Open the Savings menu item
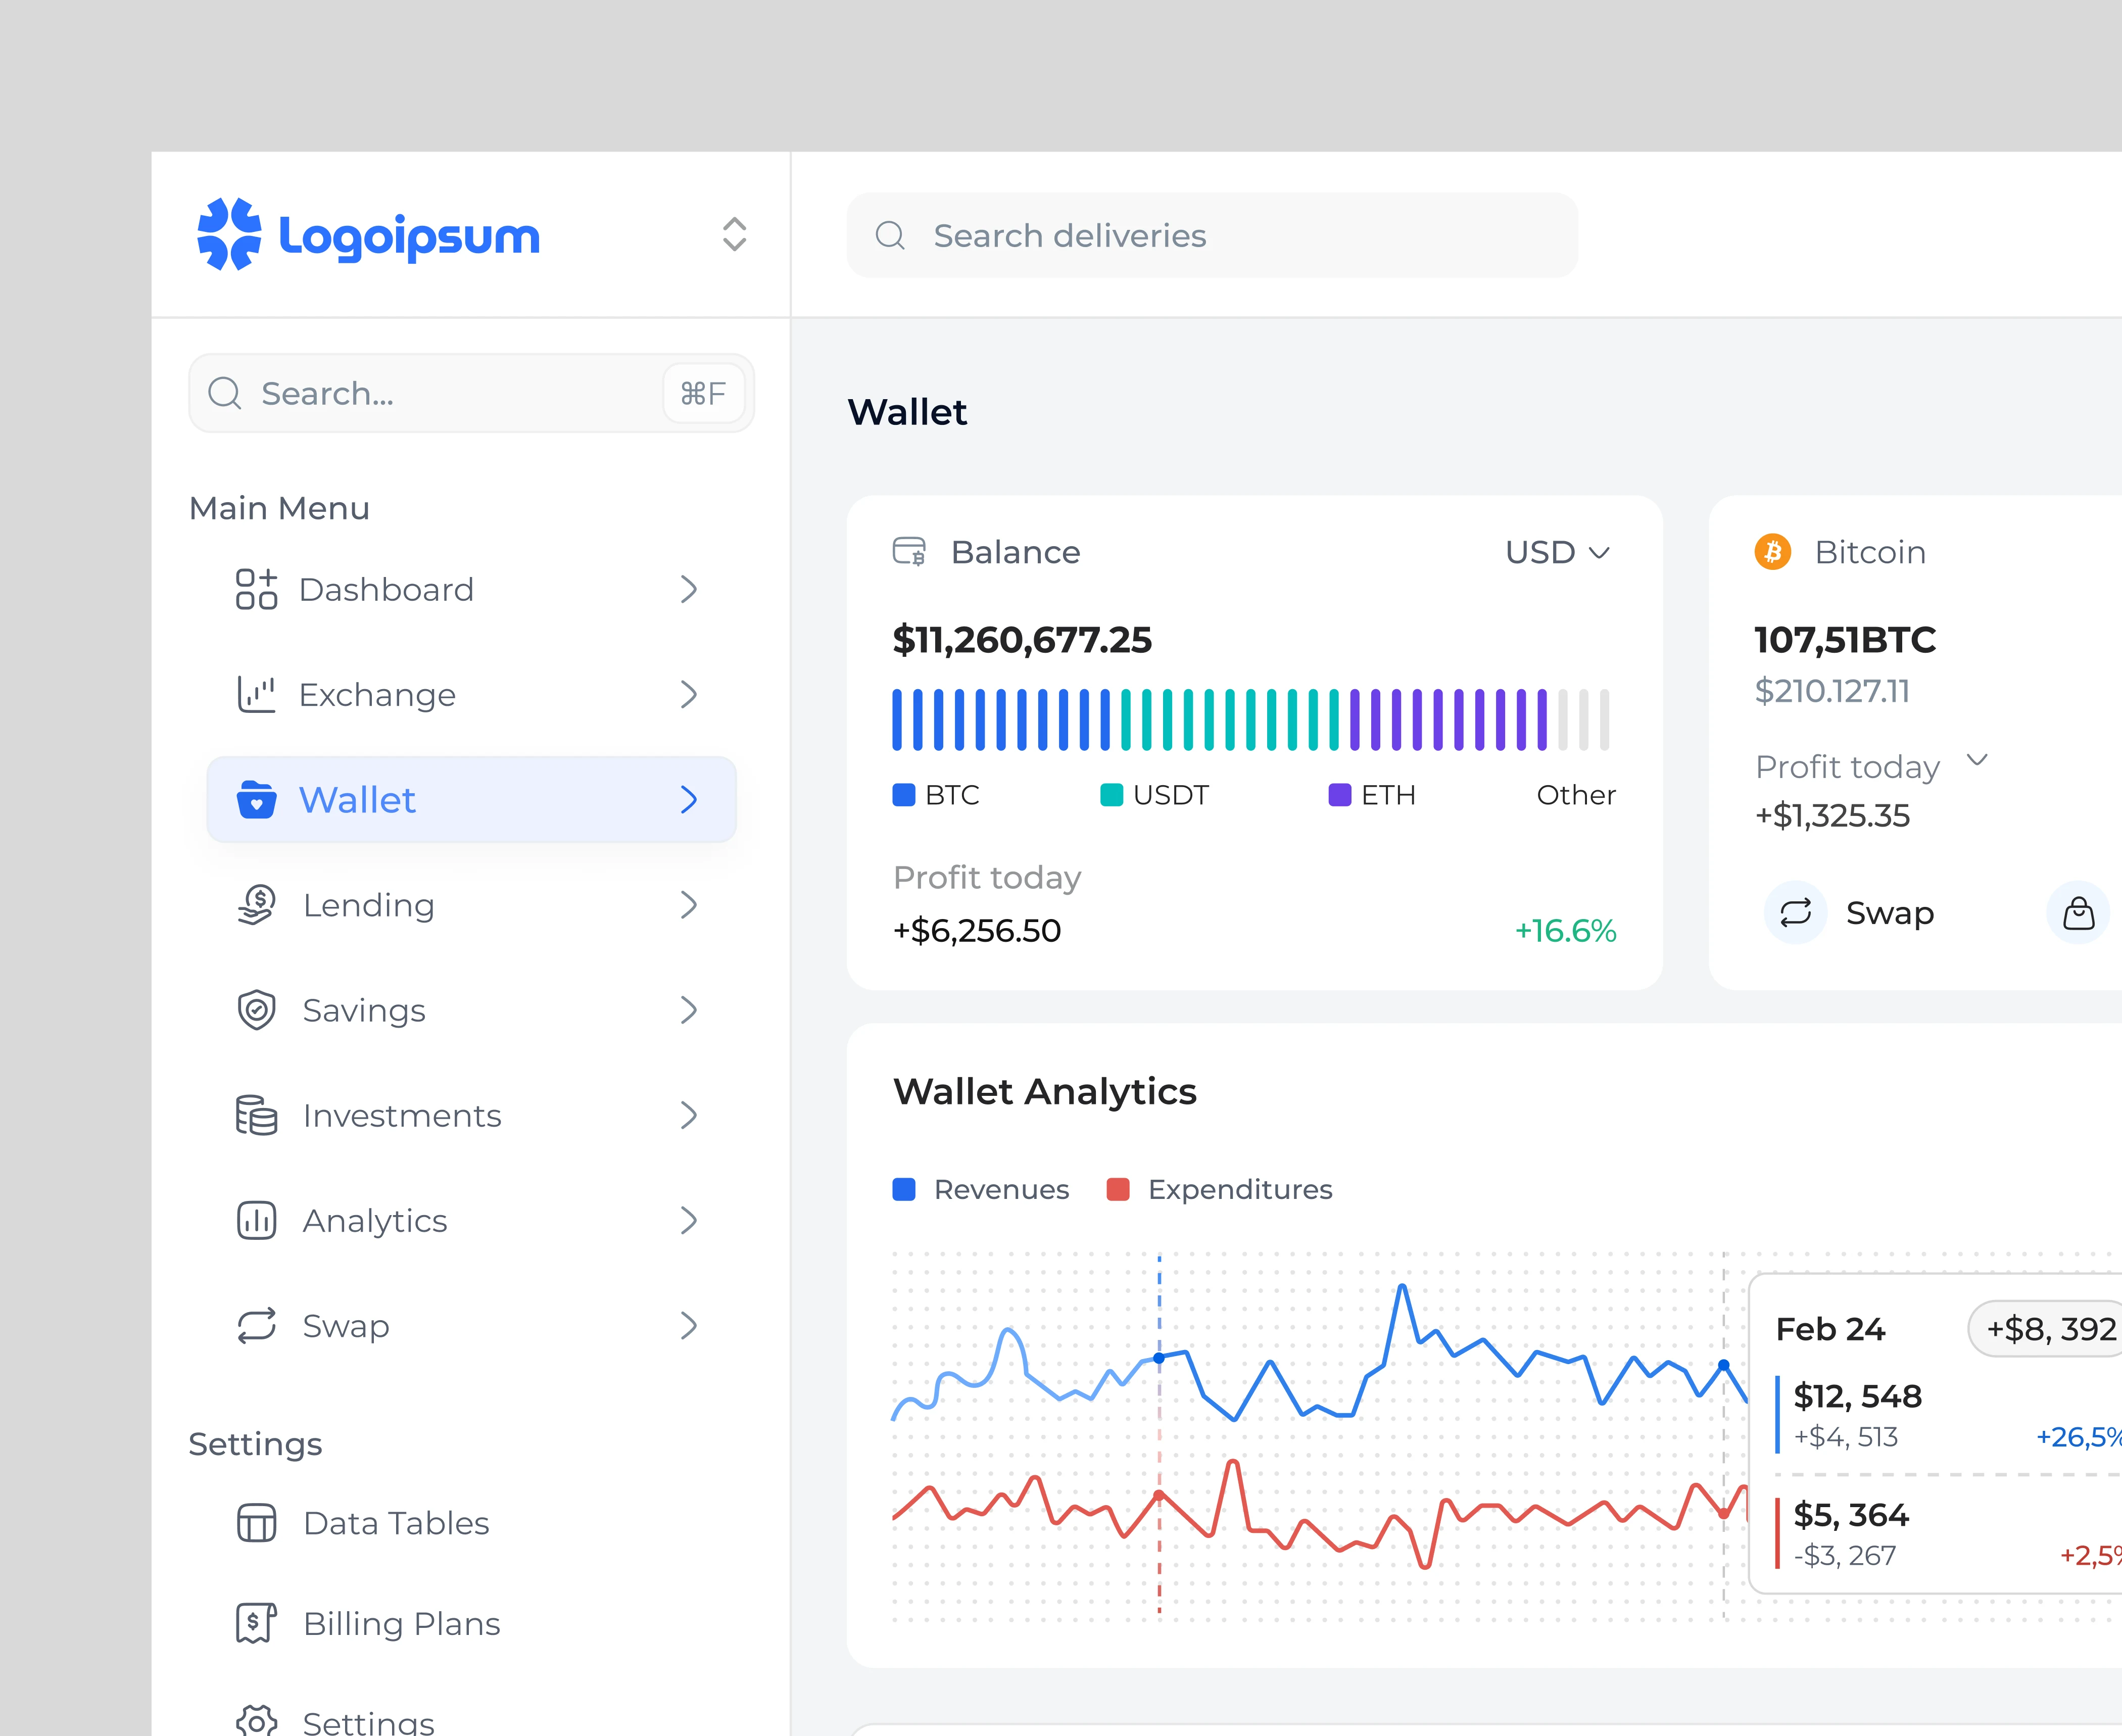 [471, 1010]
